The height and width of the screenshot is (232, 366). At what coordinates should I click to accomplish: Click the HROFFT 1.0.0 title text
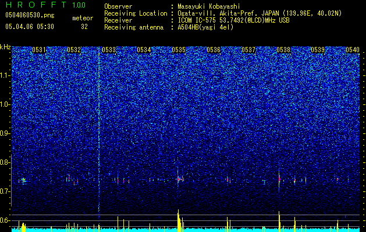coord(45,5)
